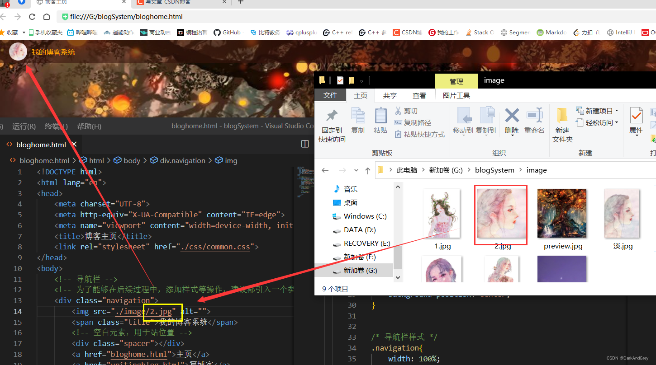Viewport: 656px width, 365px height.
Task: Click the VS Code split editor icon
Action: (x=305, y=144)
